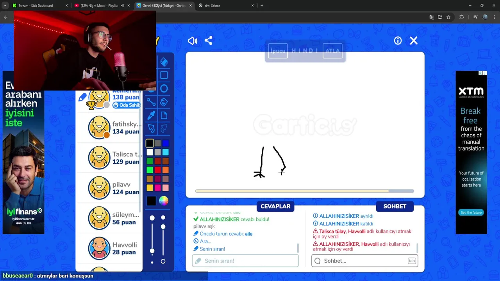The height and width of the screenshot is (281, 500).
Task: Click the translate page icon
Action: click(x=432, y=17)
